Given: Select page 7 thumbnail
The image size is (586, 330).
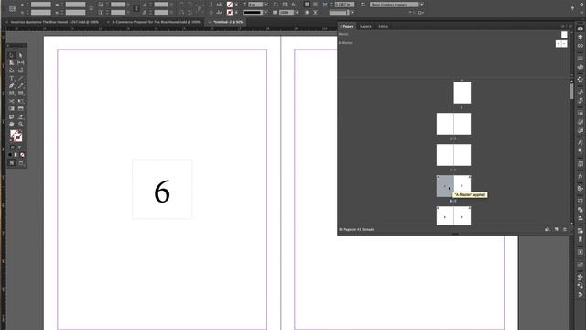Looking at the screenshot, I should 462,186.
